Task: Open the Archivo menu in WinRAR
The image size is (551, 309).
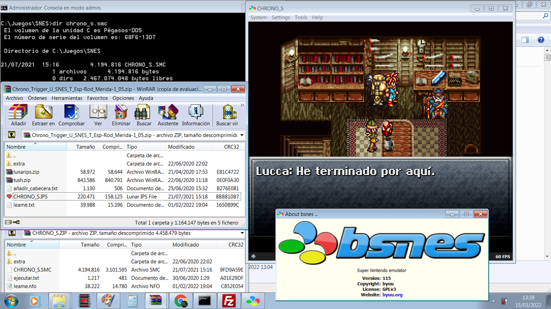Action: (14, 98)
